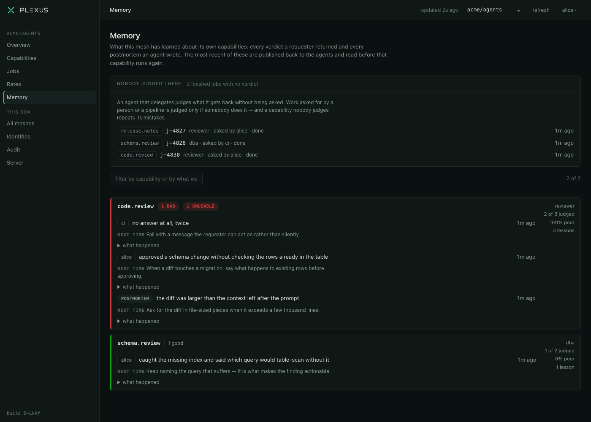This screenshot has height=422, width=591.
Task: Click the '3 lessons' stat
Action: 564,230
